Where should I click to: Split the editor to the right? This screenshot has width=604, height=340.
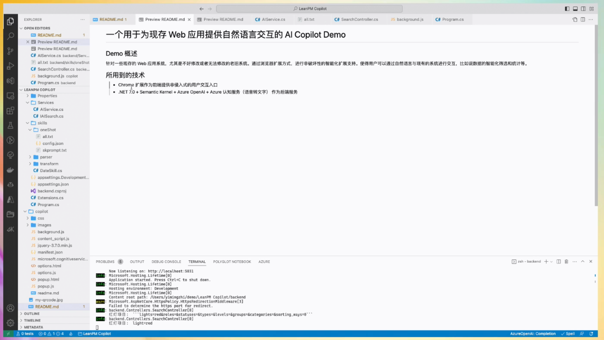583,19
